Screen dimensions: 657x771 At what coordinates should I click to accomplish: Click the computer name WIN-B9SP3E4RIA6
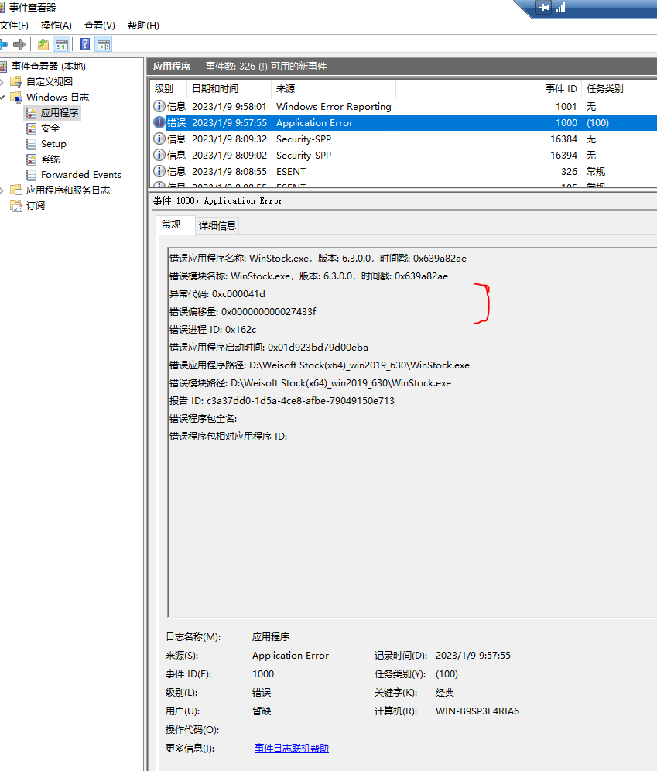tap(477, 711)
